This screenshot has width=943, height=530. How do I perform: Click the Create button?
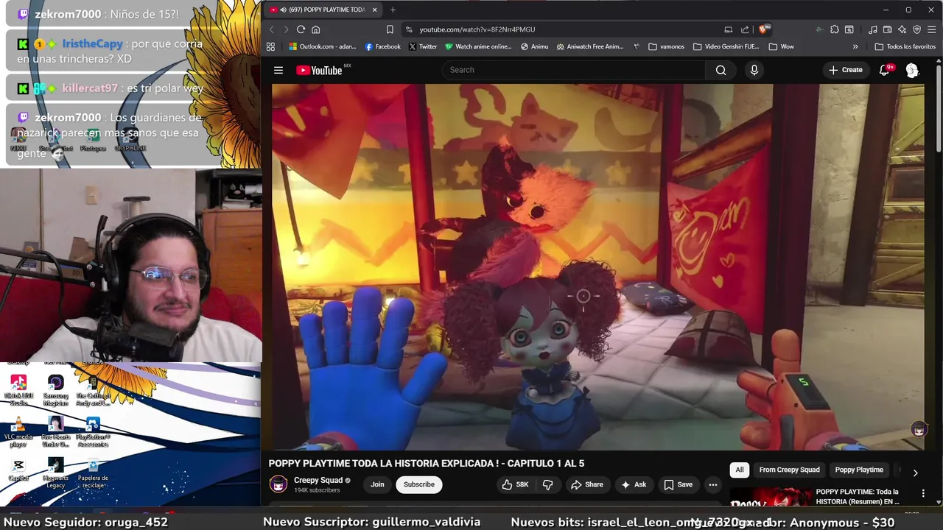coord(846,70)
